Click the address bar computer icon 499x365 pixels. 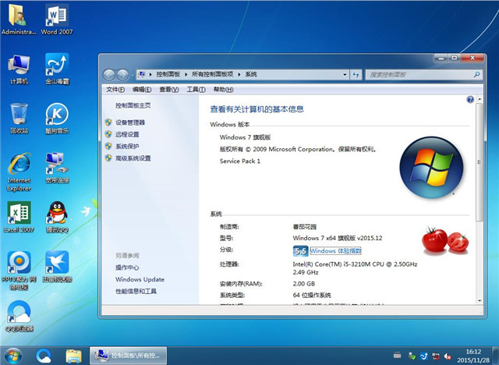[x=142, y=74]
